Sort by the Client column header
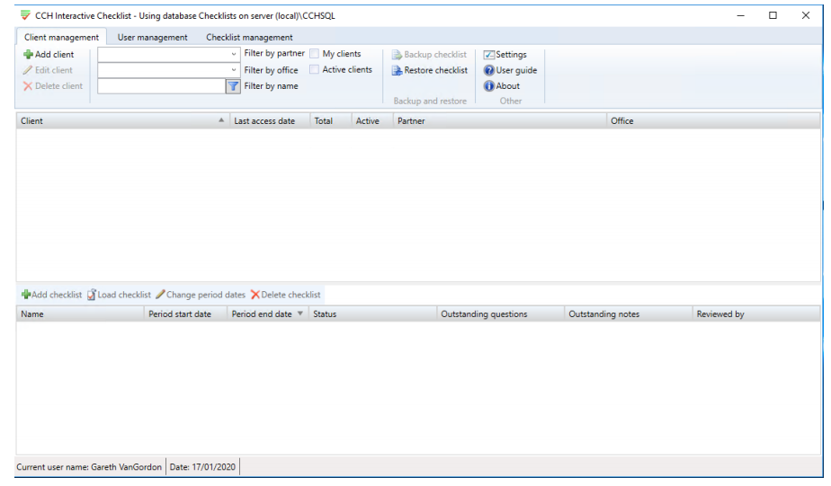831x486 pixels. point(123,120)
